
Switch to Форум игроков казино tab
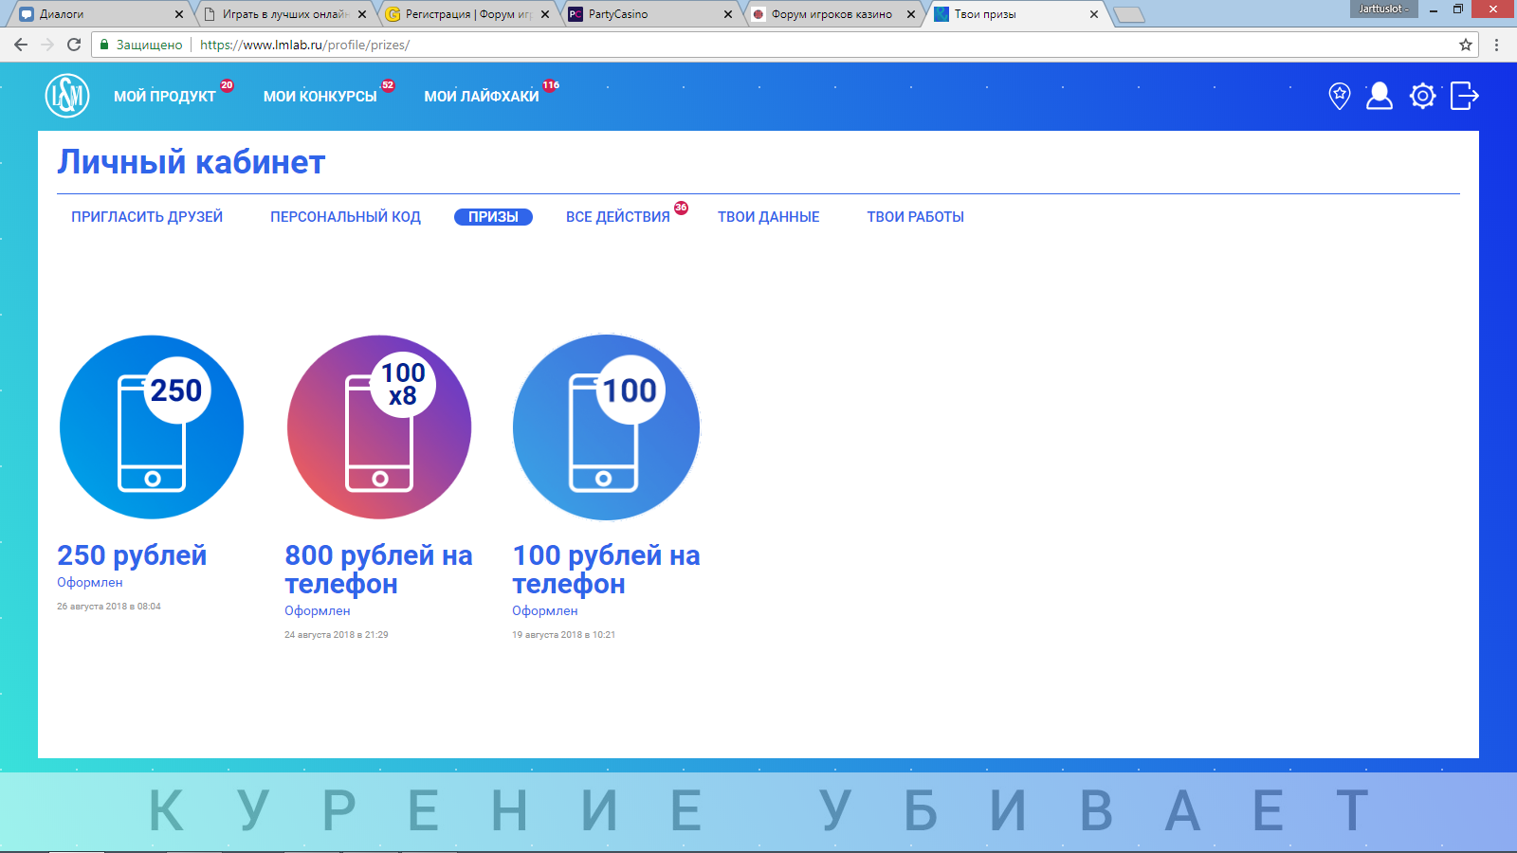832,14
